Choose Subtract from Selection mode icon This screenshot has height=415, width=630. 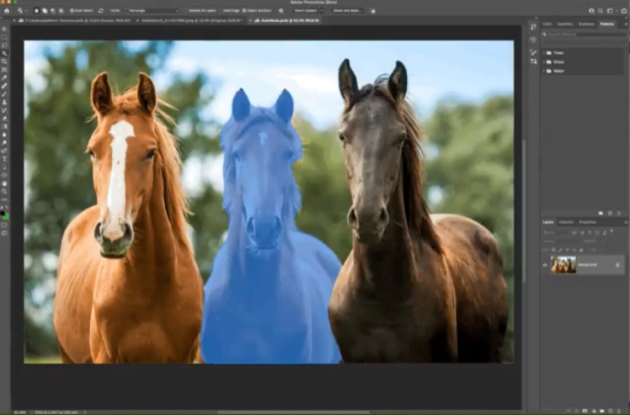tap(52, 11)
